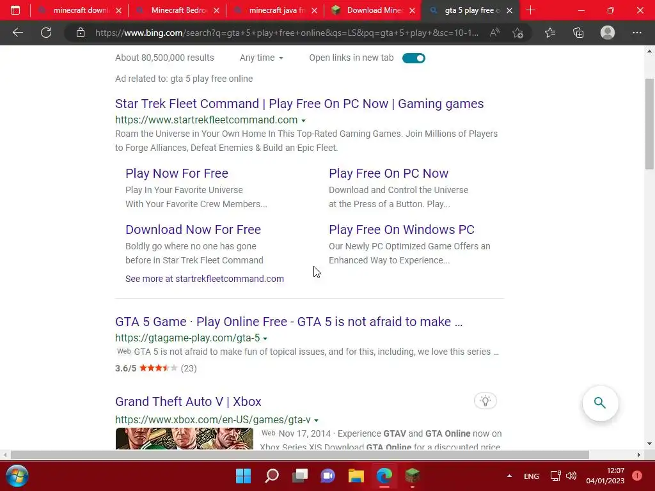The height and width of the screenshot is (491, 655).
Task: Open taskbar Search magnifier
Action: coord(272,476)
